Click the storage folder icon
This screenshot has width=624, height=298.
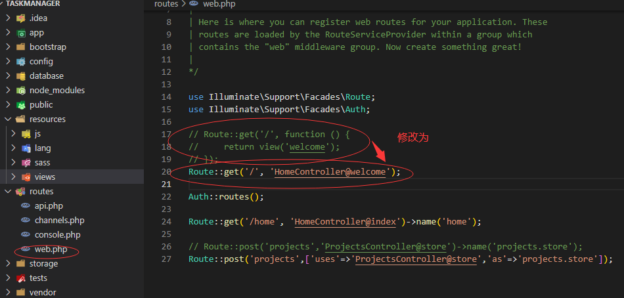tap(21, 264)
